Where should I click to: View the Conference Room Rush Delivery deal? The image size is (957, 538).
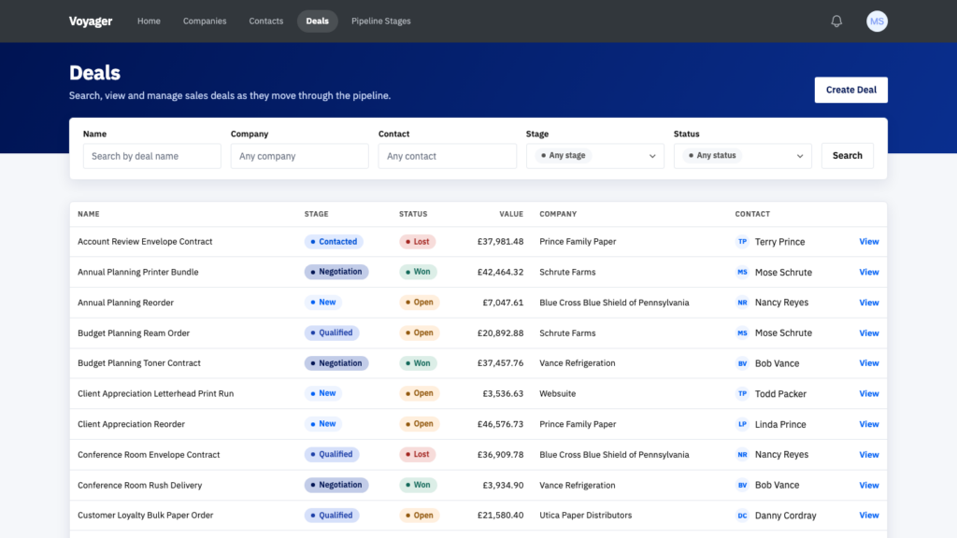pos(869,485)
